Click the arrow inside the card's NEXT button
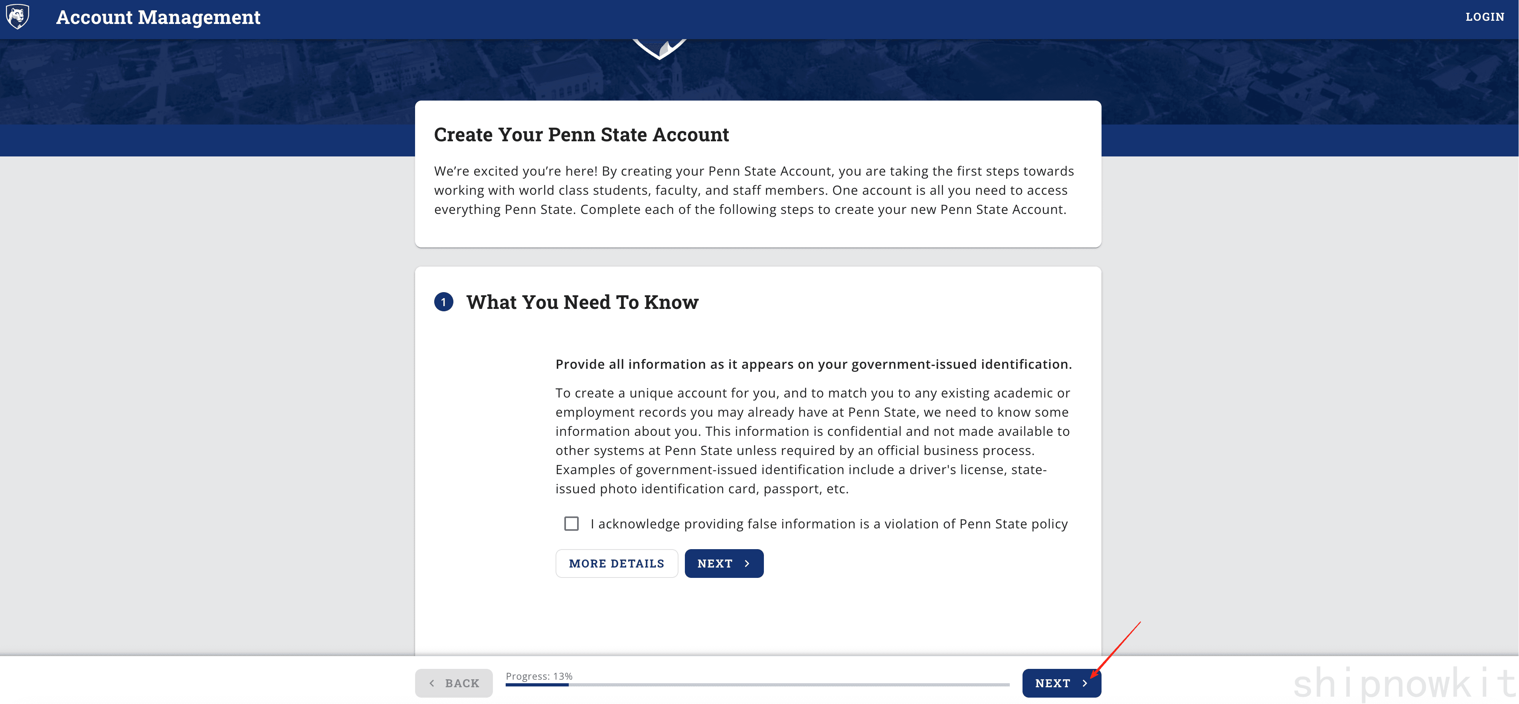Viewport: 1519px width, 704px height. click(x=746, y=564)
